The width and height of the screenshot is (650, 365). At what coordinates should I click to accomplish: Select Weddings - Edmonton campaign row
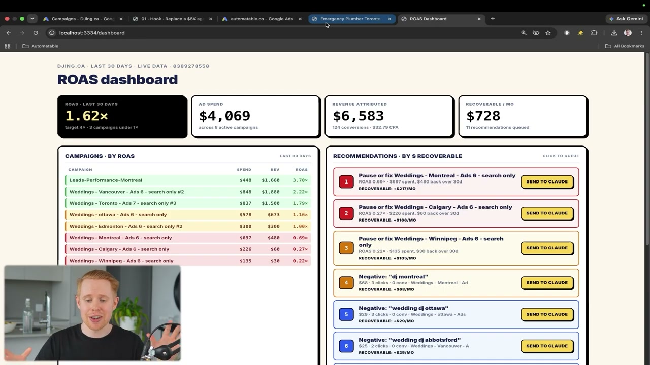pyautogui.click(x=188, y=226)
